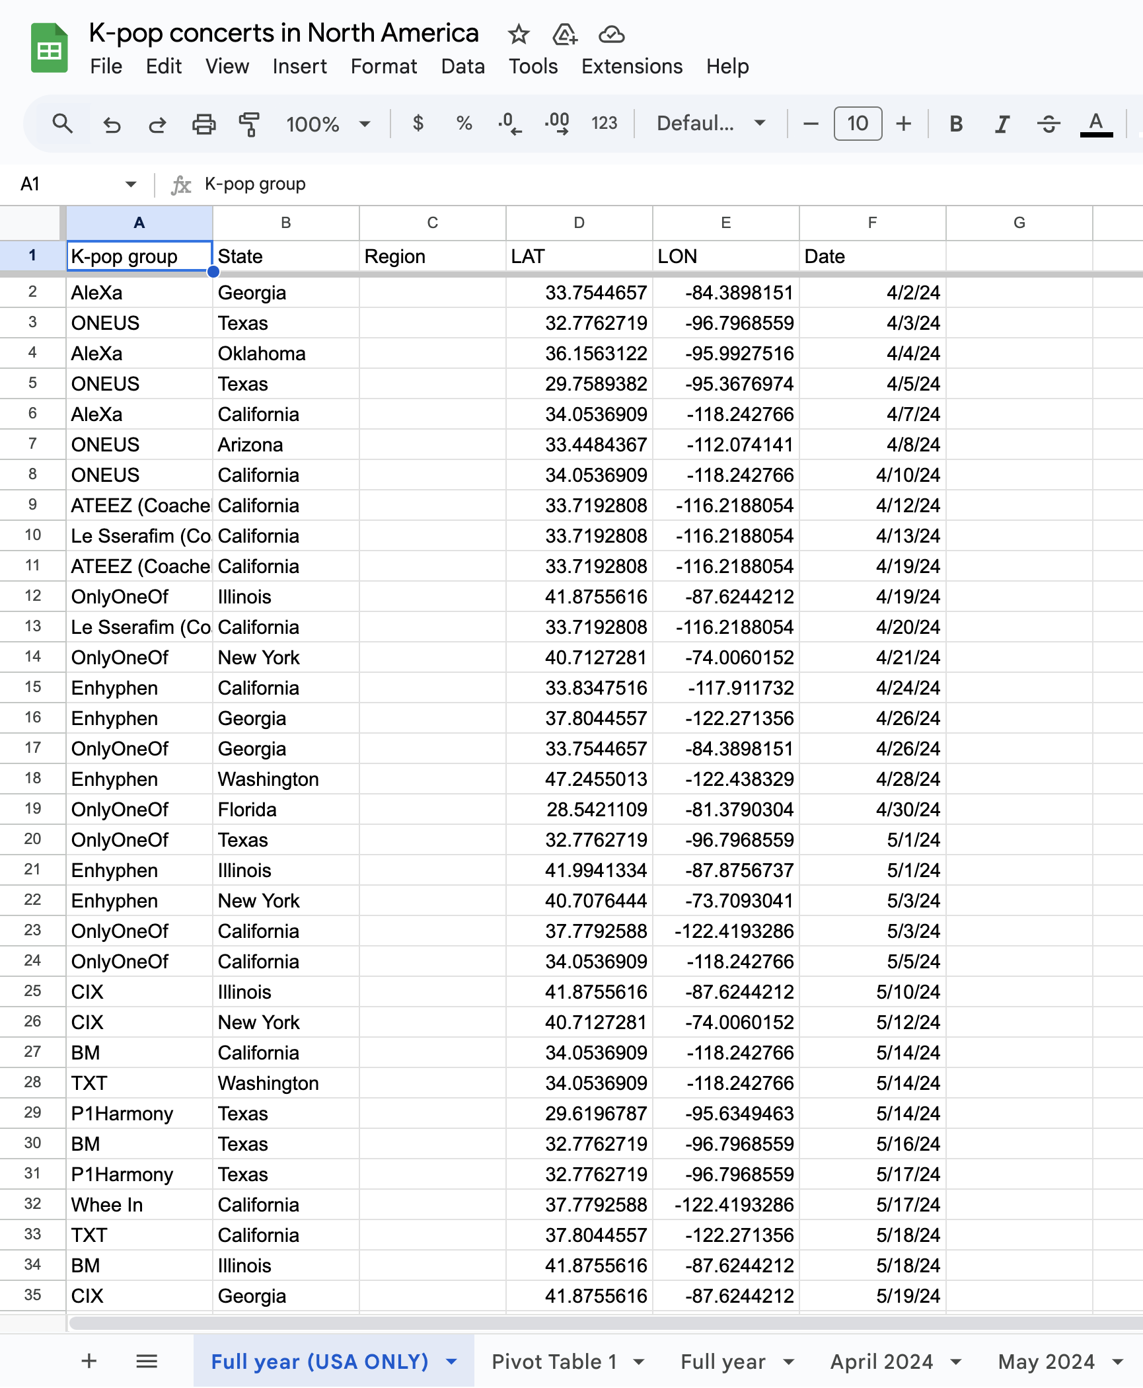Expand the name box dropdown arrow
Image resolution: width=1143 pixels, height=1388 pixels.
(131, 184)
